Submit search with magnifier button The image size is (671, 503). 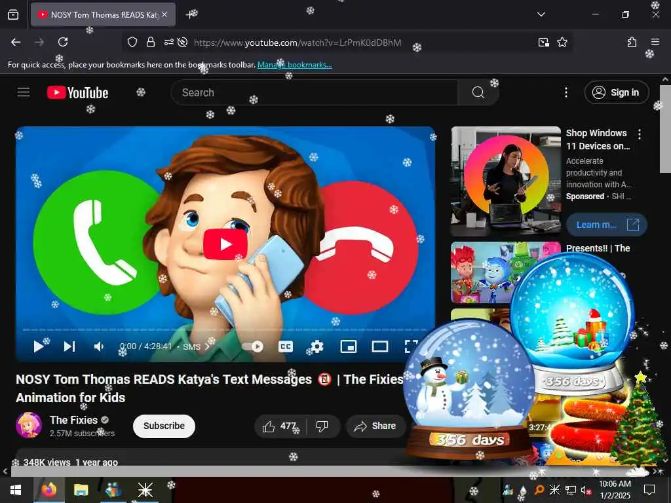(x=478, y=92)
